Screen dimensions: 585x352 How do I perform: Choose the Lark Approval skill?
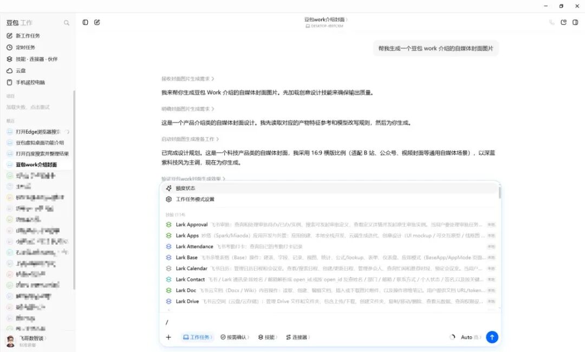(x=330, y=225)
